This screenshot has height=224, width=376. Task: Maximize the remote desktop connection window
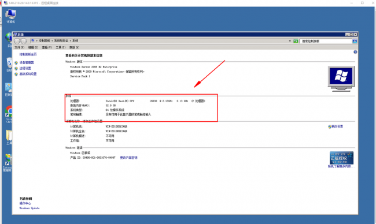[x=362, y=3]
